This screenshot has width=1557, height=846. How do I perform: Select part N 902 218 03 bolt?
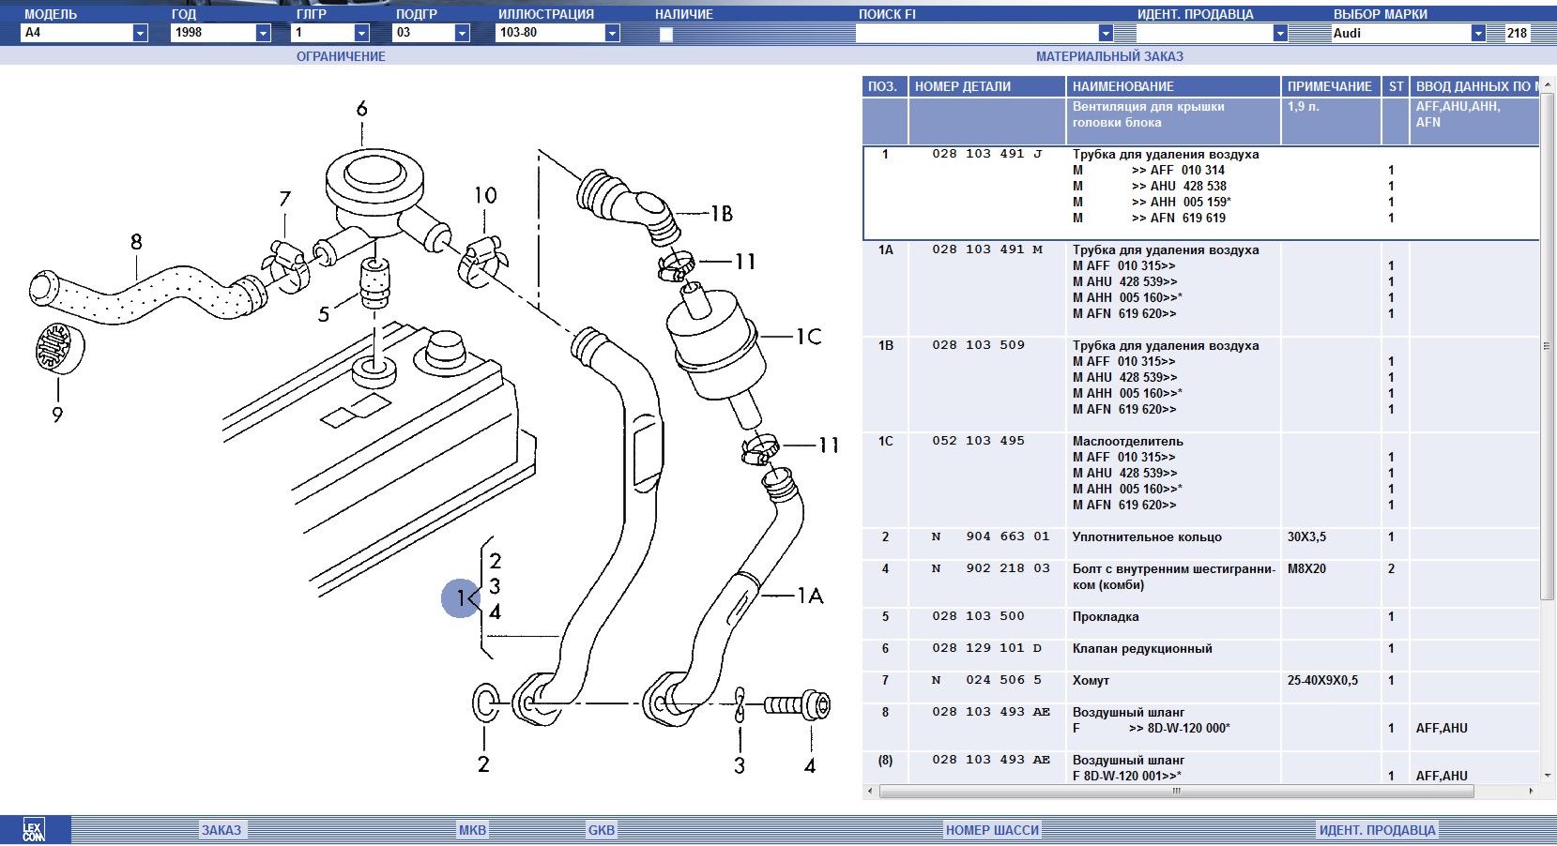point(990,568)
